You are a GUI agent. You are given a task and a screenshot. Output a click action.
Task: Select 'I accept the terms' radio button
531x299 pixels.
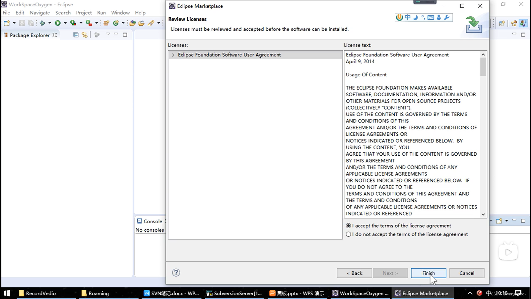tap(348, 226)
